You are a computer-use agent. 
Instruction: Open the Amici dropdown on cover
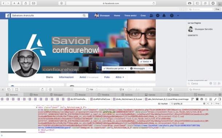click(x=146, y=62)
